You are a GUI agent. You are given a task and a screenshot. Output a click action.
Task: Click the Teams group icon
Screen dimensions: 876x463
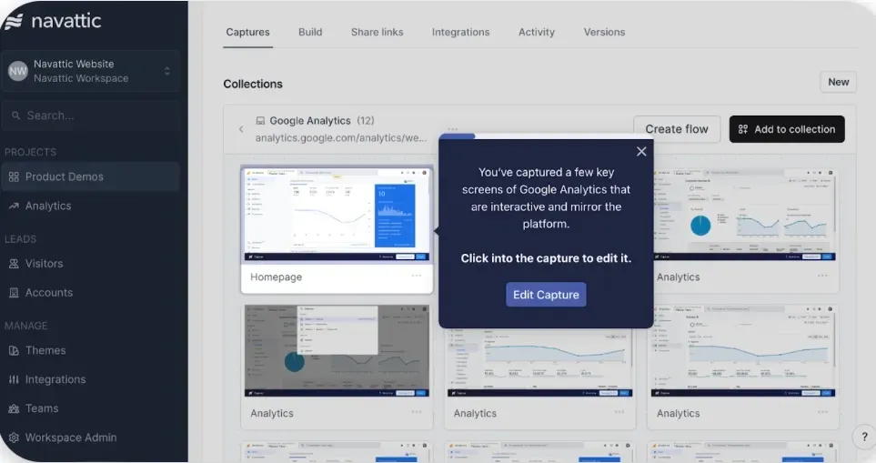14,408
